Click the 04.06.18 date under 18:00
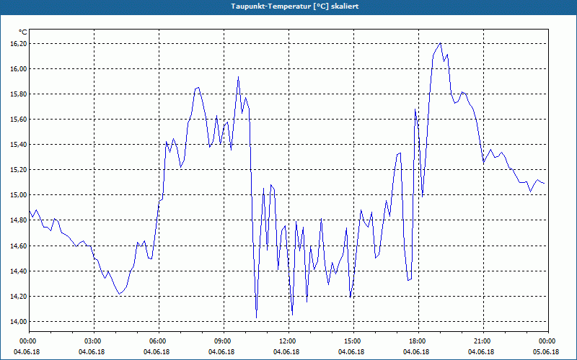Viewport: 577px width, 360px height. coord(416,352)
